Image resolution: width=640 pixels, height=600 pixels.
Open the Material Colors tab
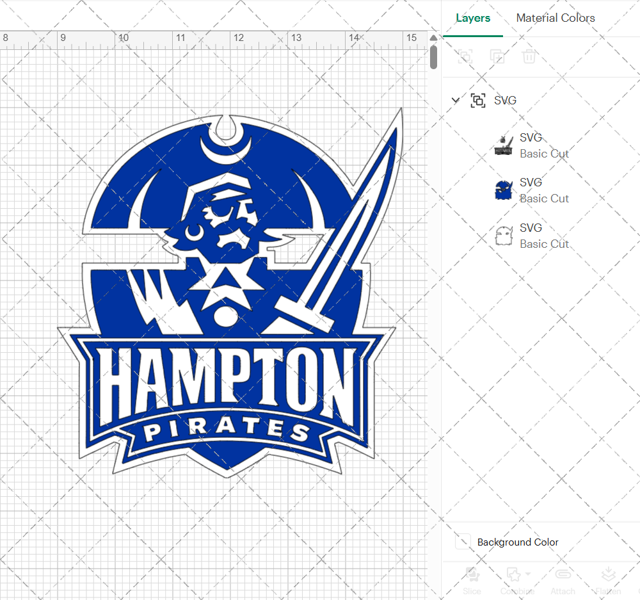click(x=555, y=18)
